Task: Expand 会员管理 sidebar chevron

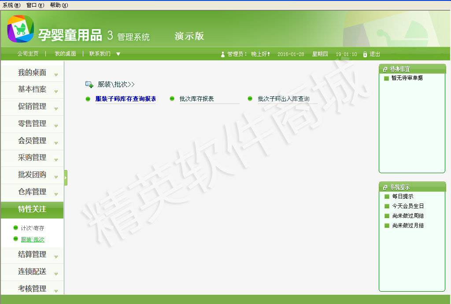Action: pyautogui.click(x=56, y=143)
